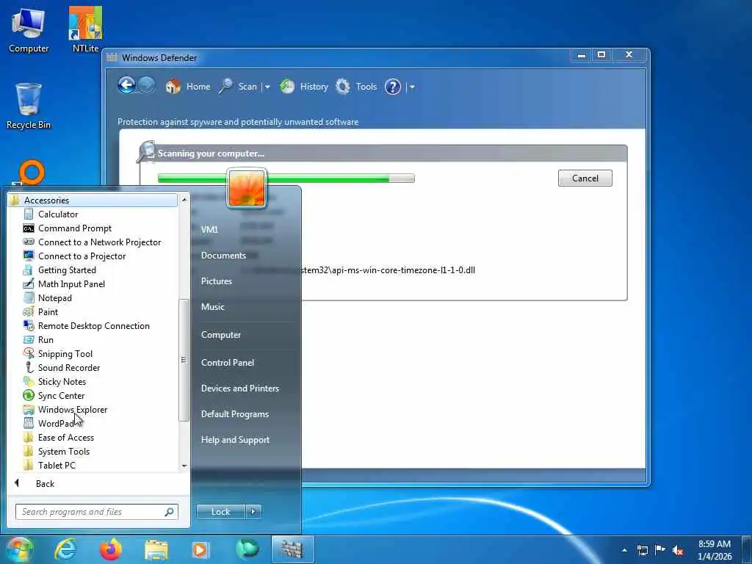Launch Paint from Start menu
Image resolution: width=752 pixels, height=564 pixels.
tap(48, 311)
